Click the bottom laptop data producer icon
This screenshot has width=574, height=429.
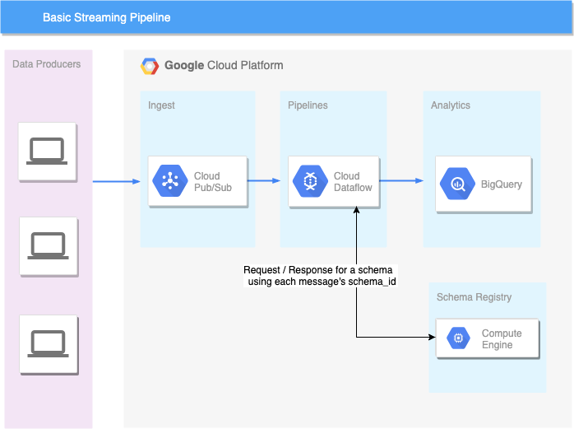[x=48, y=343]
